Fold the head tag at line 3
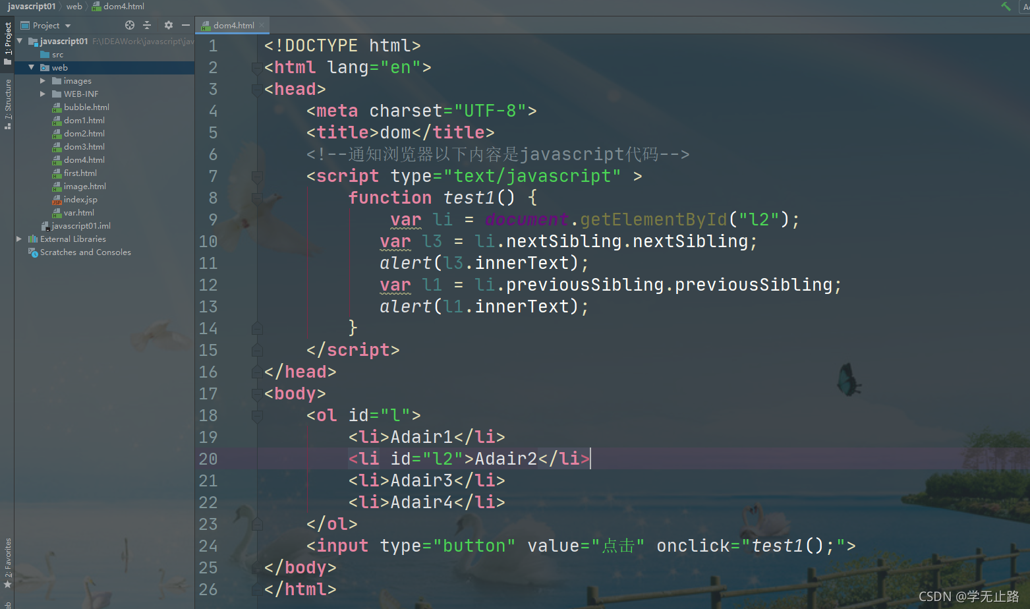The height and width of the screenshot is (609, 1030). click(257, 89)
